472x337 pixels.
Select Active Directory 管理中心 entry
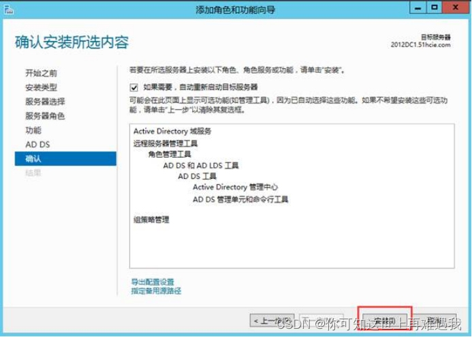click(x=236, y=187)
